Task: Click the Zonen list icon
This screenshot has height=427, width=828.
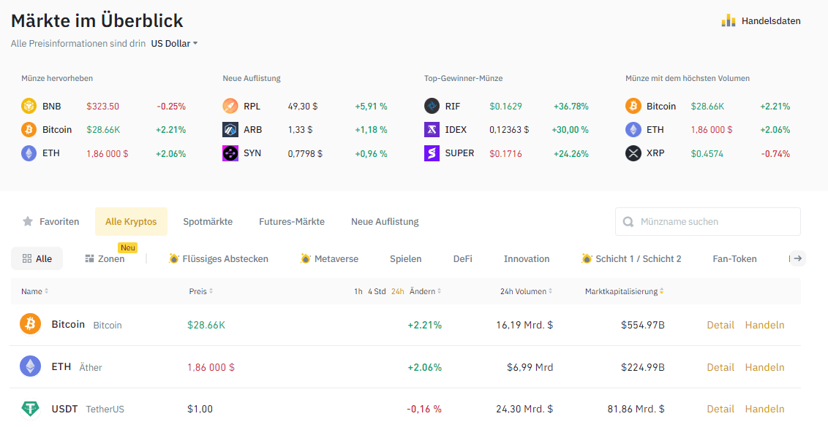Action: click(89, 258)
